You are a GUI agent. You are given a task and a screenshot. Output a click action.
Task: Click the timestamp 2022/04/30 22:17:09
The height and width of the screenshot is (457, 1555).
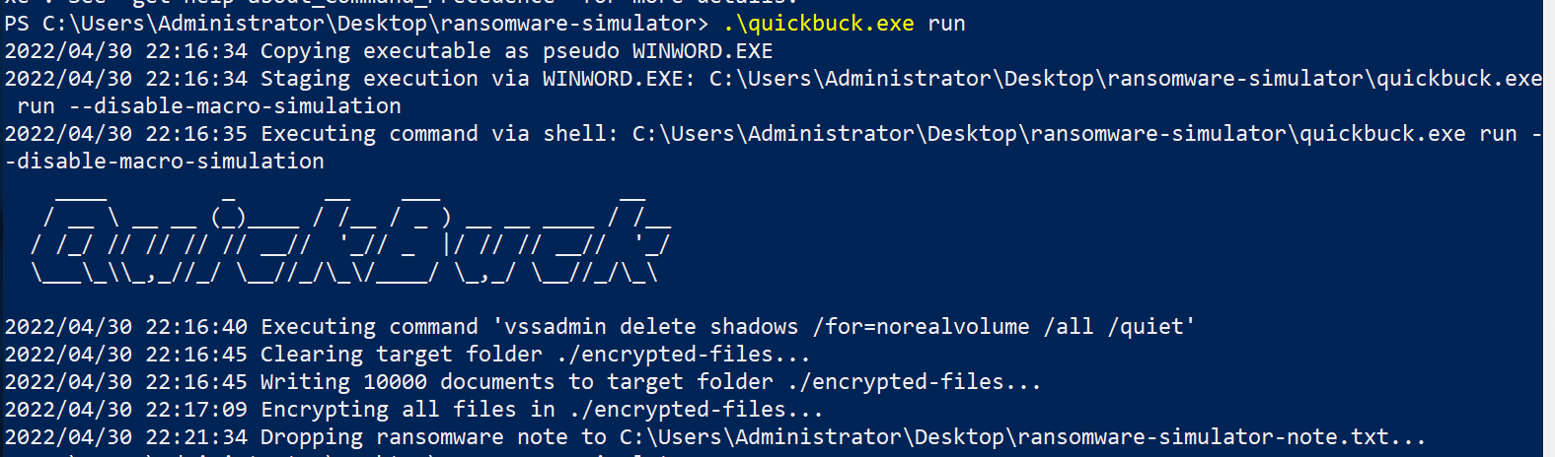[x=126, y=409]
